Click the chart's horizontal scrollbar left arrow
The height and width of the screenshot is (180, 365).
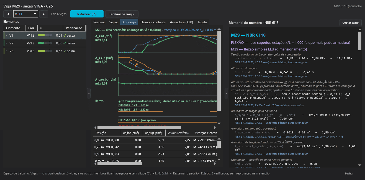point(96,128)
